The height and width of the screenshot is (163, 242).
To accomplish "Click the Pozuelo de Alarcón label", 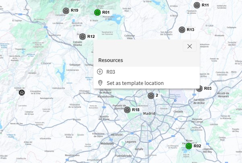I will (119, 107).
